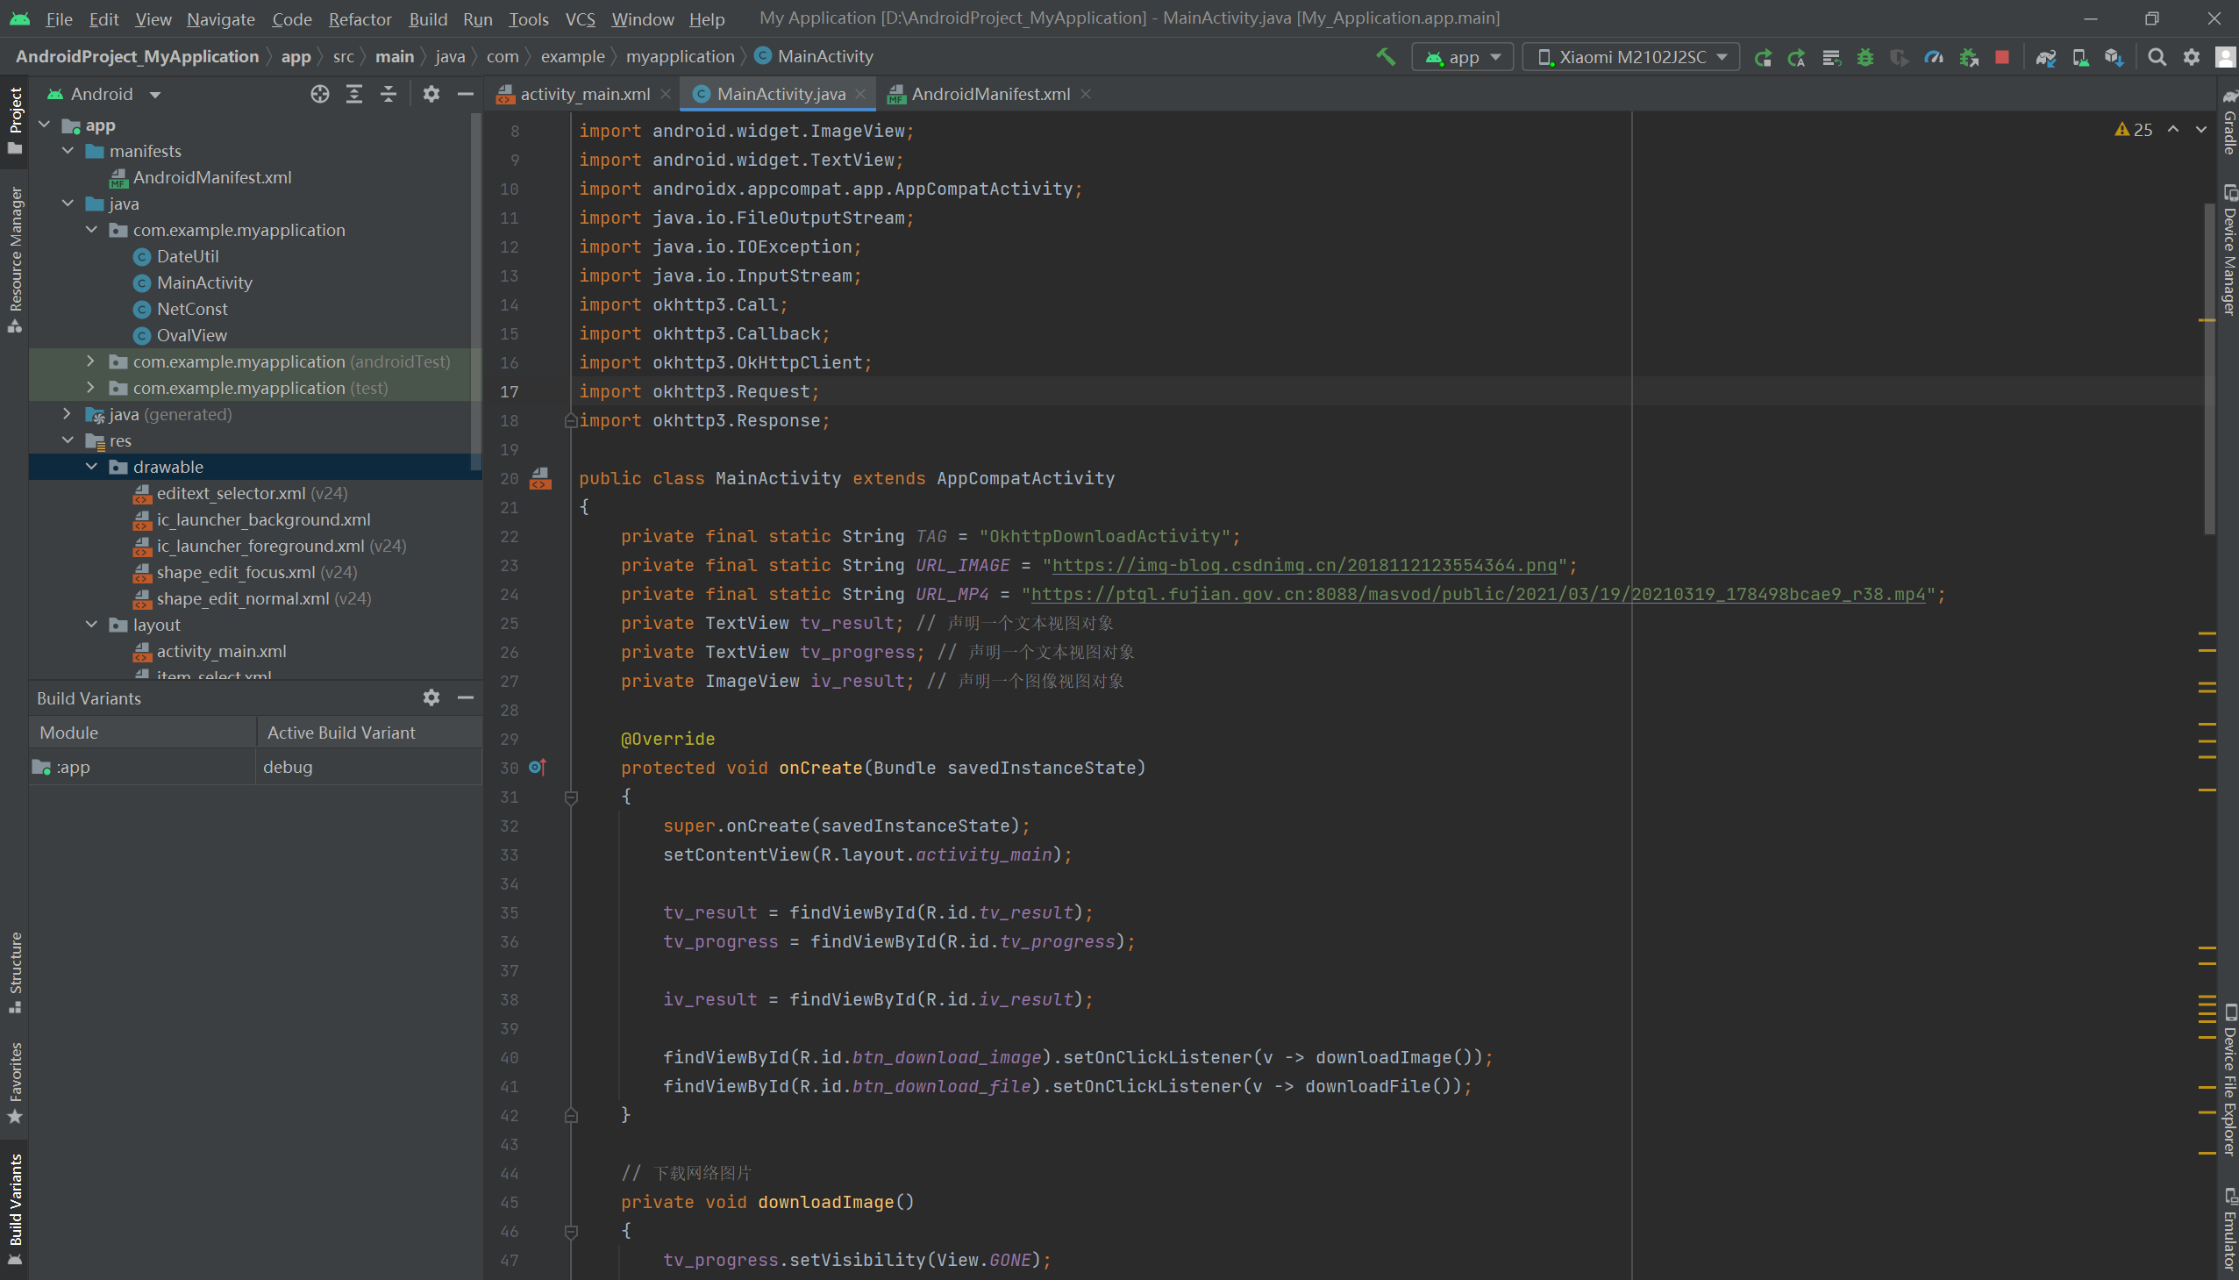Sync project with Gradle files elephant icon
The image size is (2239, 1280).
pyautogui.click(x=2046, y=57)
